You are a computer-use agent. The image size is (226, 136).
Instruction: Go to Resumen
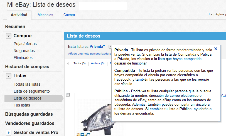pos(15,26)
